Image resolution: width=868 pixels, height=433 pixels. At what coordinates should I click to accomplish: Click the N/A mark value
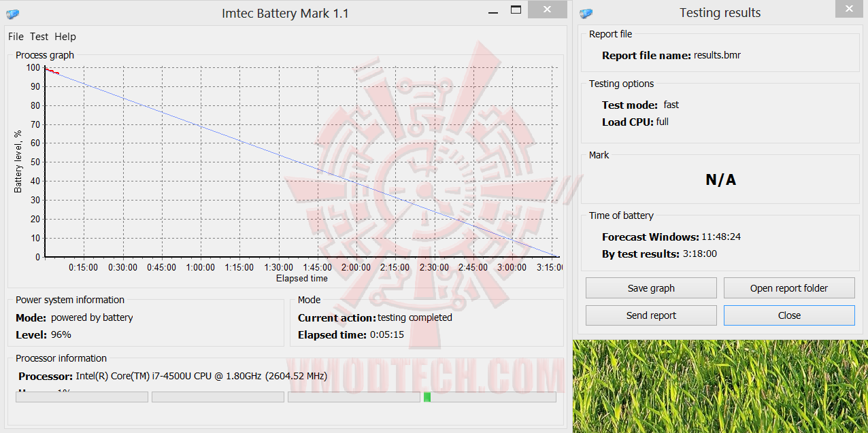(x=720, y=180)
